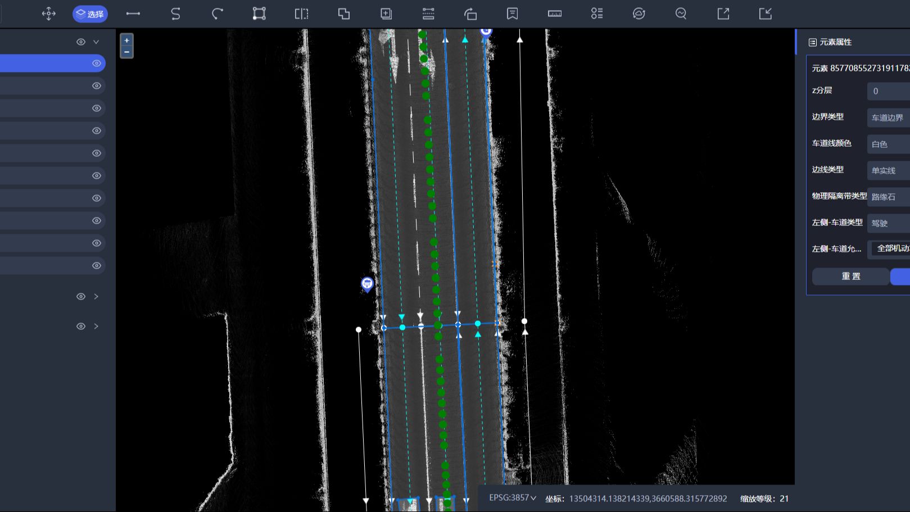Click the white round node right of the road
This screenshot has width=910, height=512.
524,321
